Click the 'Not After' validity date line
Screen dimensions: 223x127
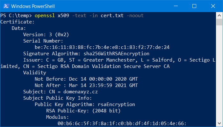click(86, 85)
